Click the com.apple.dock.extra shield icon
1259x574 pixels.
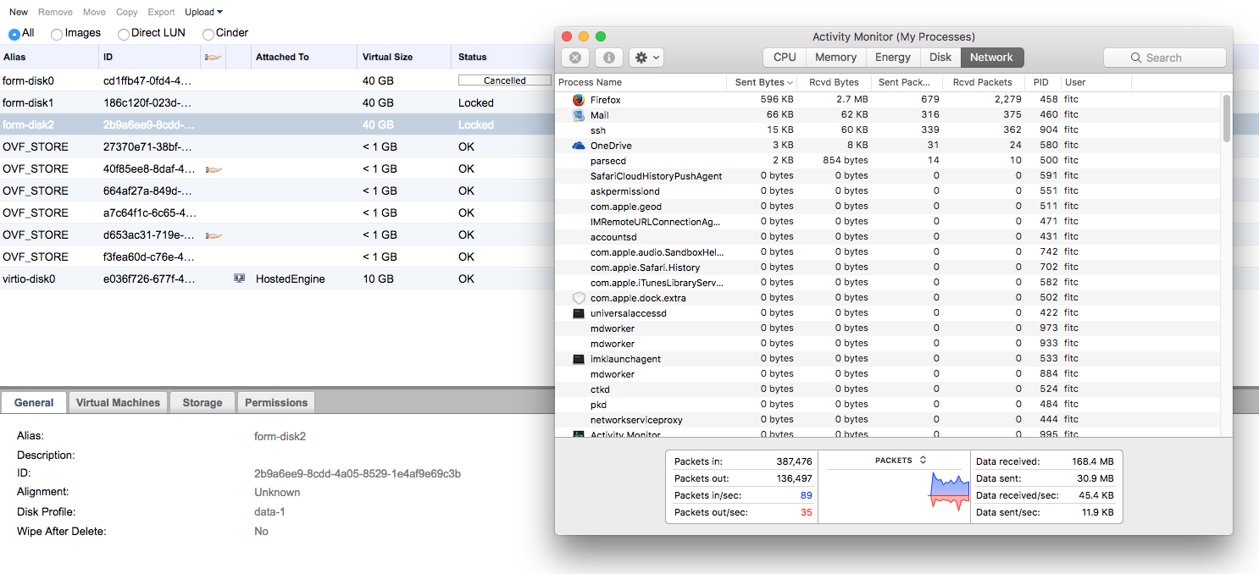tap(579, 298)
